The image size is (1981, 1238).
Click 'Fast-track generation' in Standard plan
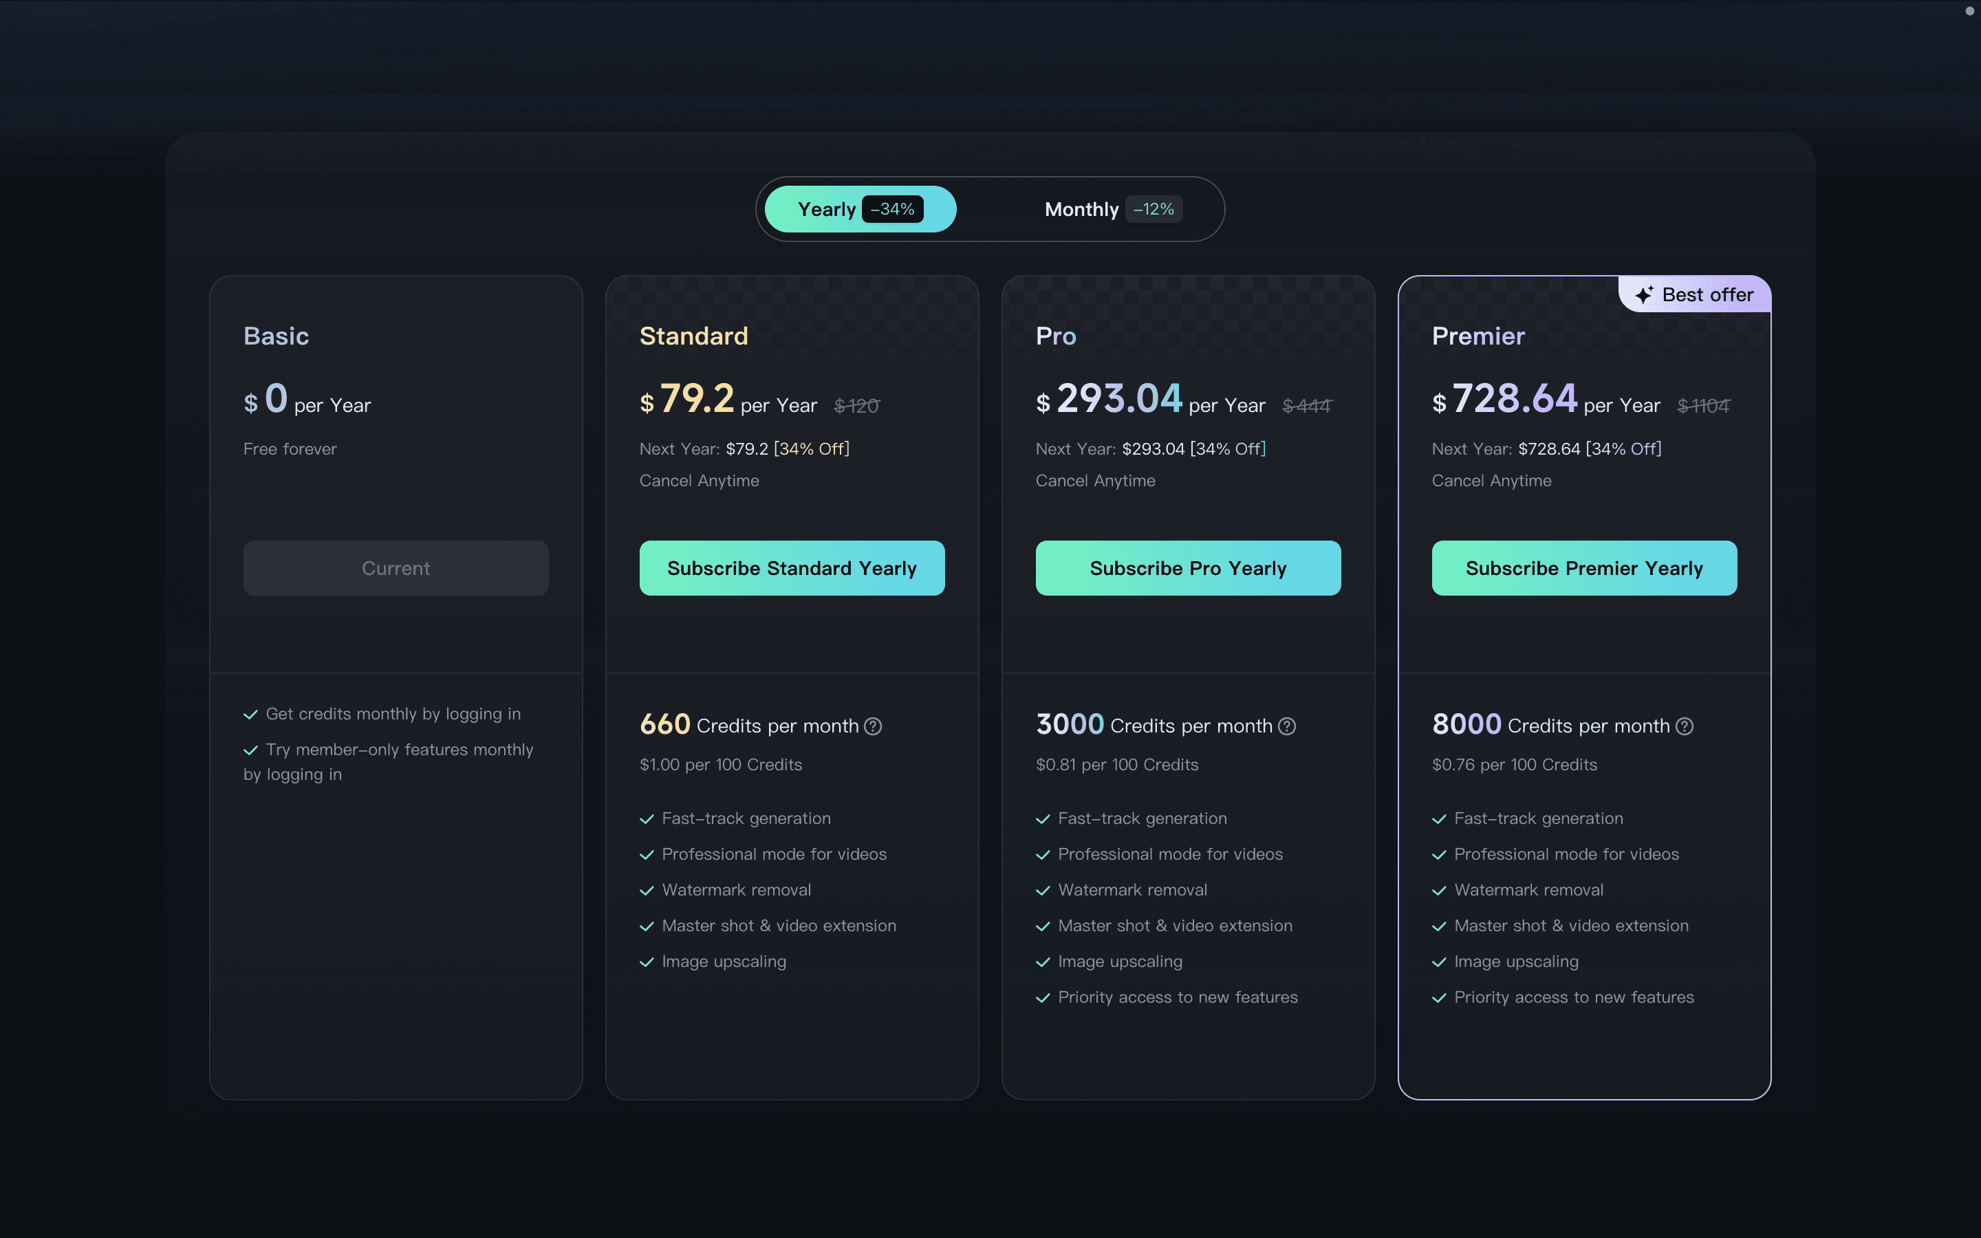pyautogui.click(x=735, y=818)
